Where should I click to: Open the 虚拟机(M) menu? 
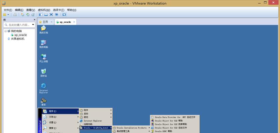pos(44,10)
